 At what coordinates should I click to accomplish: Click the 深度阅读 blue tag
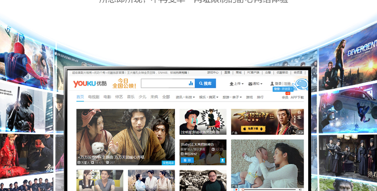pyautogui.click(x=168, y=163)
